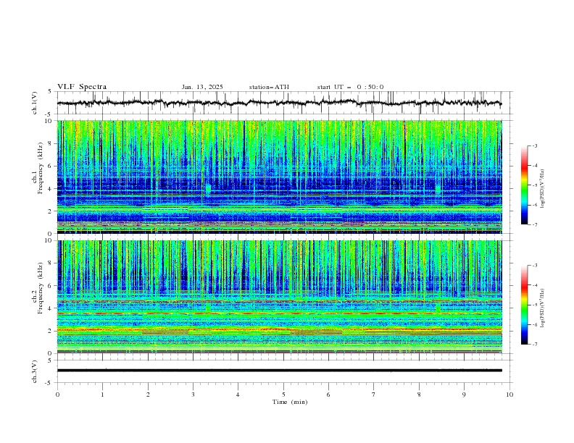The height and width of the screenshot is (443, 574).
Task: Click the log(PSD) label beside ch.1 colorbar
Action: pyautogui.click(x=543, y=187)
